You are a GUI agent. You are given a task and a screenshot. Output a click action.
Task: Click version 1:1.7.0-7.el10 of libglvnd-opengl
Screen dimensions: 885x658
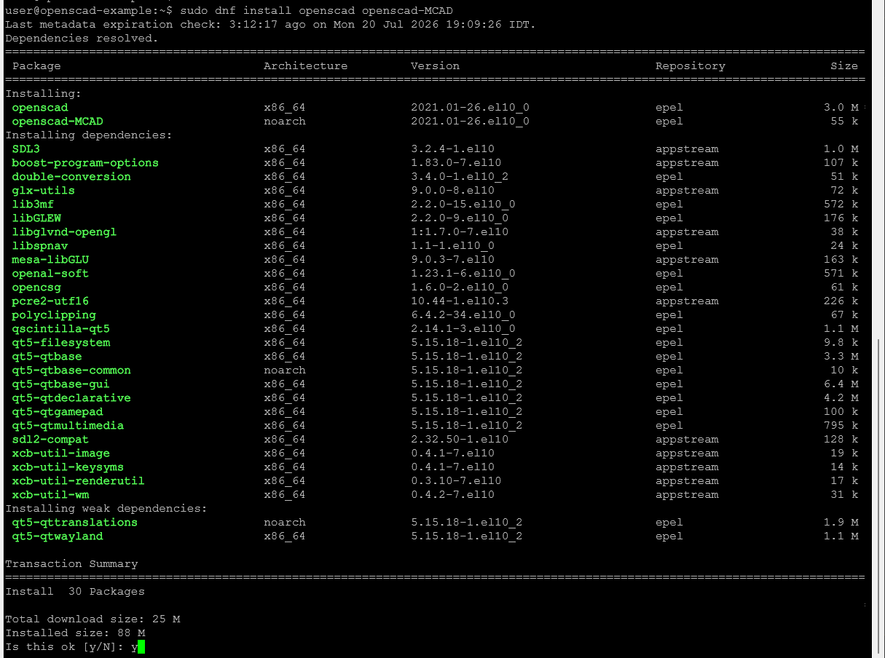(460, 232)
